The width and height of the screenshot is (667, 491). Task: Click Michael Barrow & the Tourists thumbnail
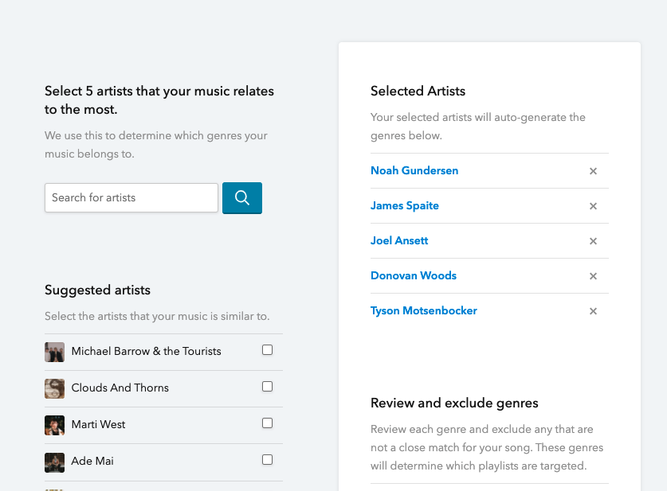[54, 352]
